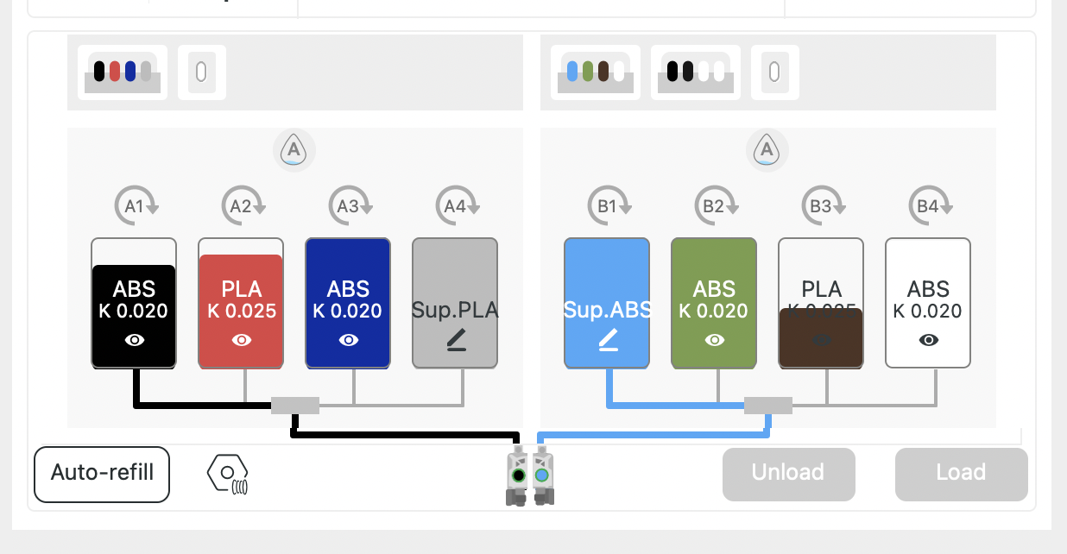
Task: Select the left external spool holder
Action: click(x=202, y=72)
